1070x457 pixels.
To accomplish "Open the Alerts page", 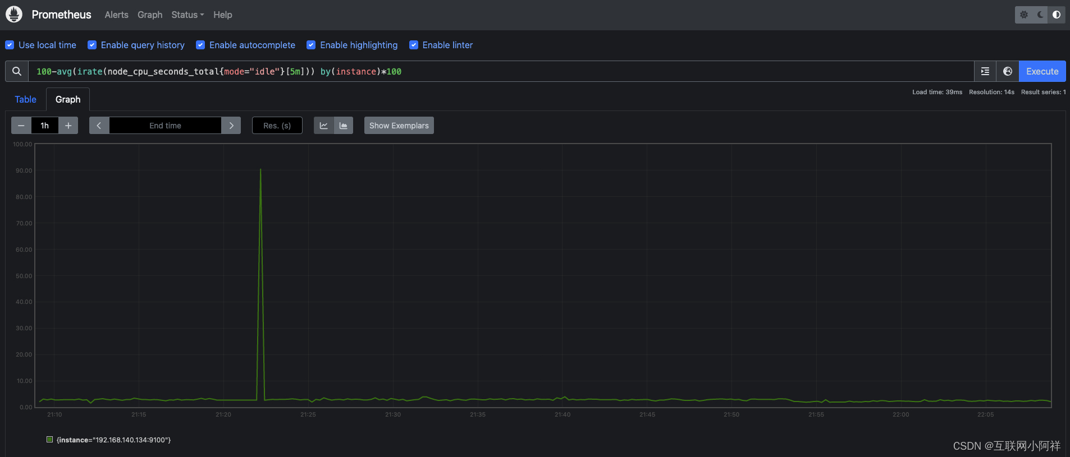I will (x=116, y=15).
